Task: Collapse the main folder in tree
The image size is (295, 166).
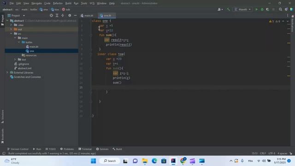Action: click(15, 38)
